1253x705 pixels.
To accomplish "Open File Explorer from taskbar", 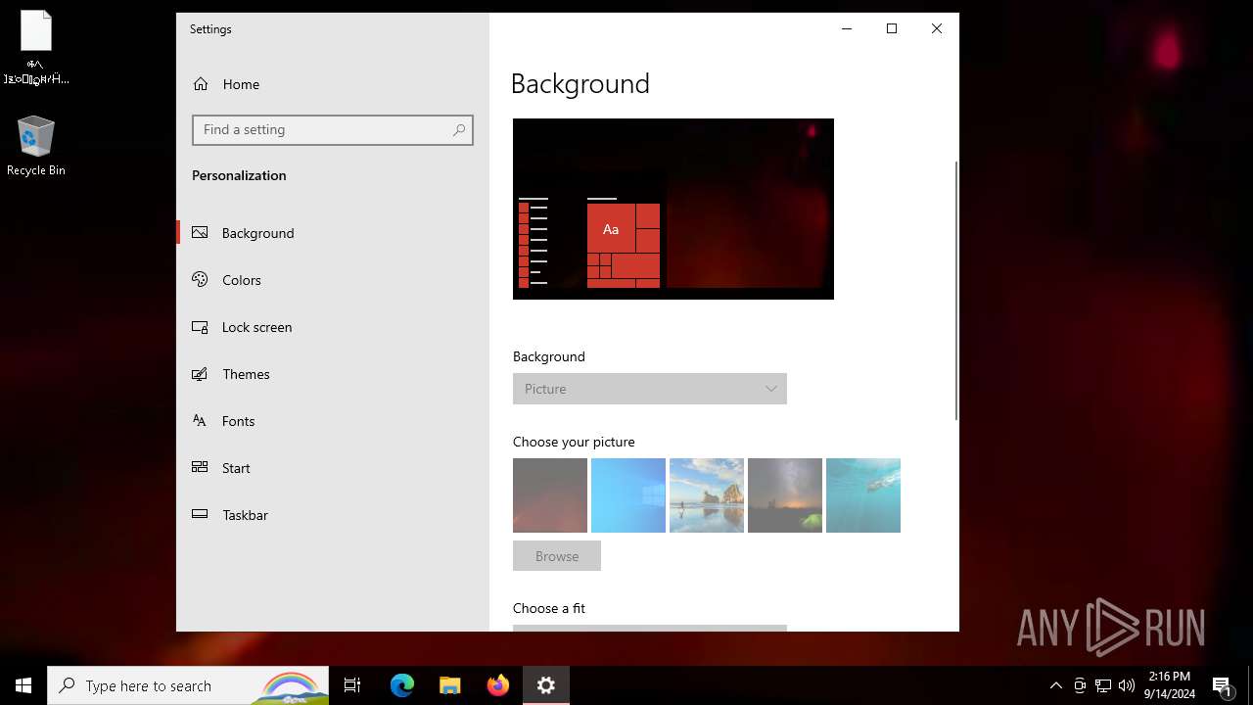I will point(449,685).
